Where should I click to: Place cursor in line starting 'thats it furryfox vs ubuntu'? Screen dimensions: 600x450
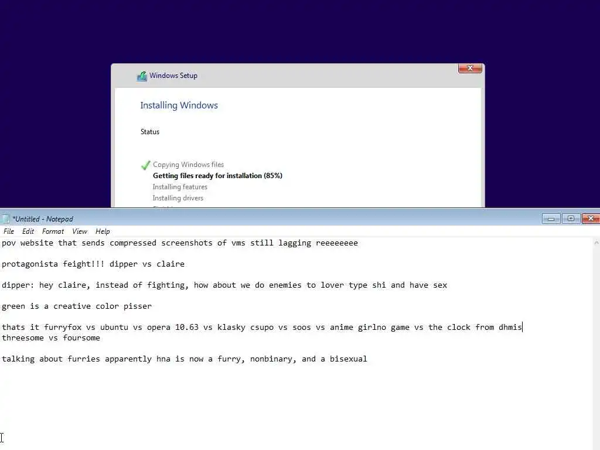pos(262,327)
